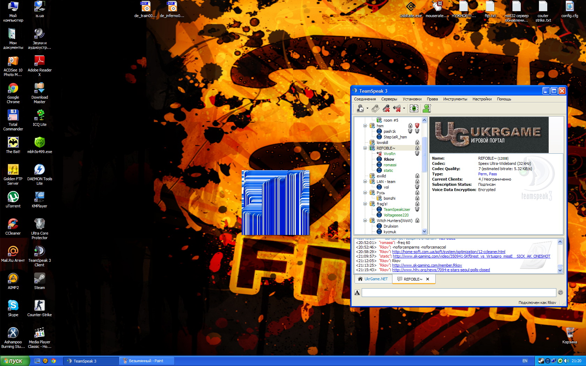Select user static in the tree
This screenshot has height=366, width=586.
point(388,170)
